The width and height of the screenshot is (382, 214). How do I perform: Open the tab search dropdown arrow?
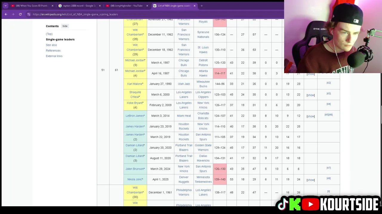pyautogui.click(x=5, y=6)
